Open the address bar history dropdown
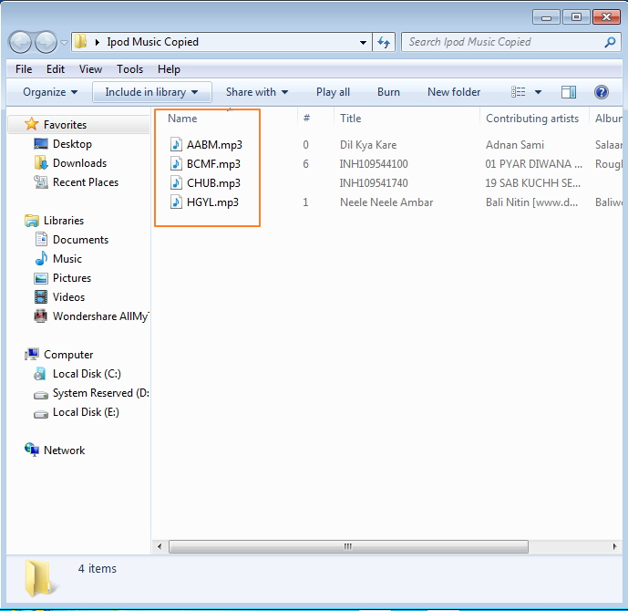 tap(363, 42)
